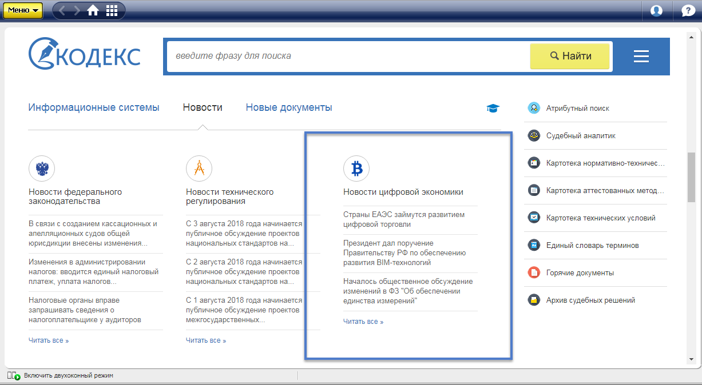Screen dimensions: 702x385
Task: Open the grid apps icon in toolbar
Action: pos(112,11)
